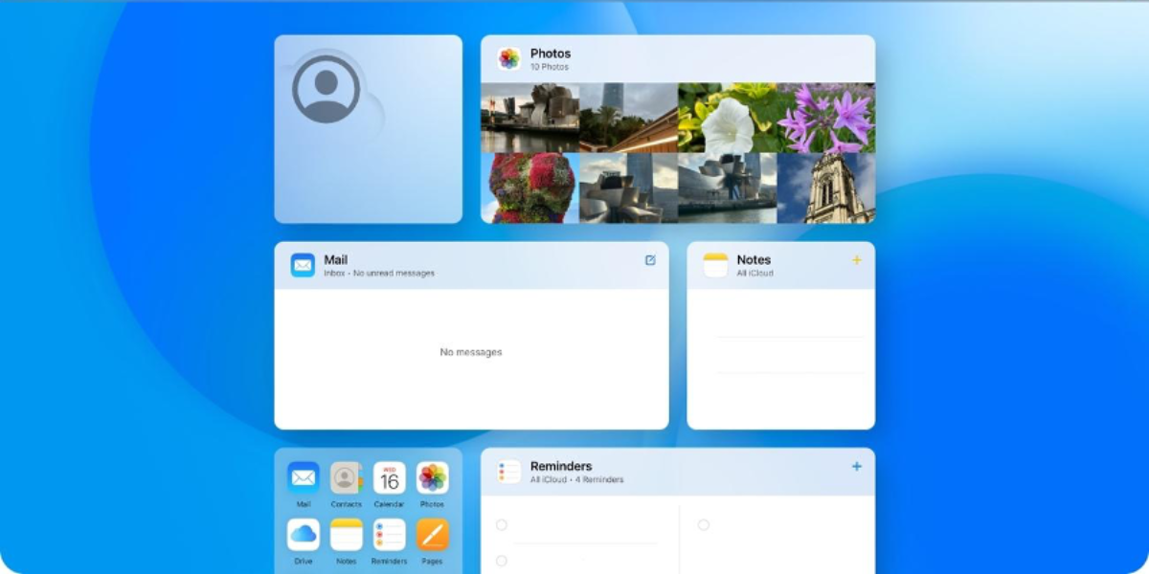This screenshot has width=1149, height=574.
Task: Launch Contacts from the app grid
Action: (x=346, y=477)
